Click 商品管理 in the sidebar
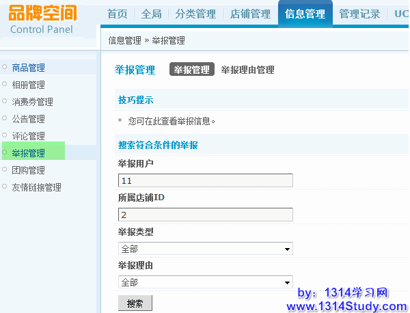This screenshot has width=410, height=313. (x=29, y=68)
